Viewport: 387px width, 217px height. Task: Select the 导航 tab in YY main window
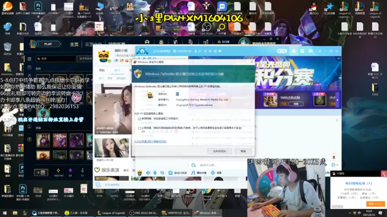click(x=102, y=70)
